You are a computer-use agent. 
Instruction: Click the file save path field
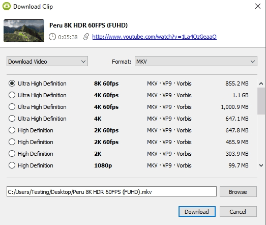click(x=111, y=192)
